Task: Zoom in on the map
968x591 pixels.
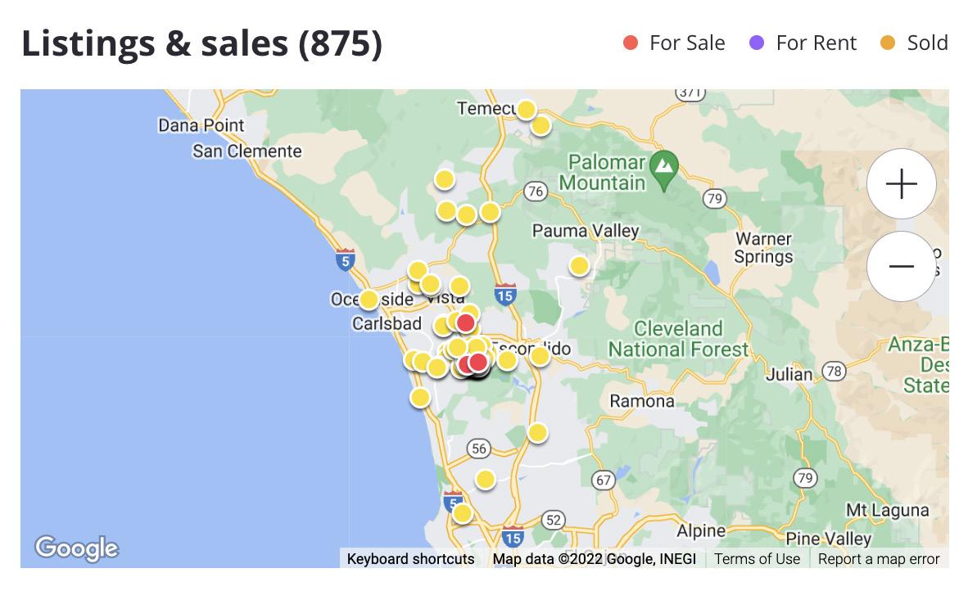Action: pyautogui.click(x=901, y=184)
